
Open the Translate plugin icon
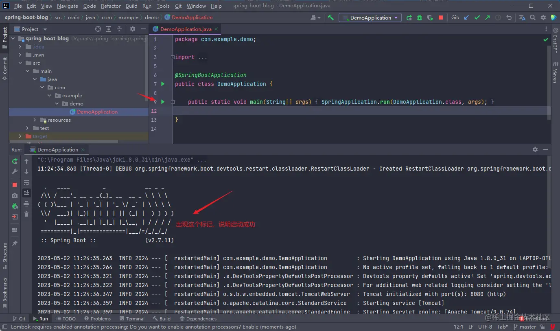tap(522, 18)
